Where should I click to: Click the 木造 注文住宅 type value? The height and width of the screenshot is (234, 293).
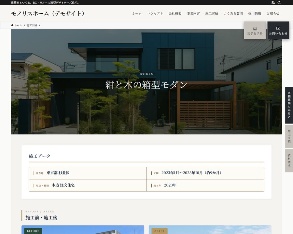tap(63, 185)
